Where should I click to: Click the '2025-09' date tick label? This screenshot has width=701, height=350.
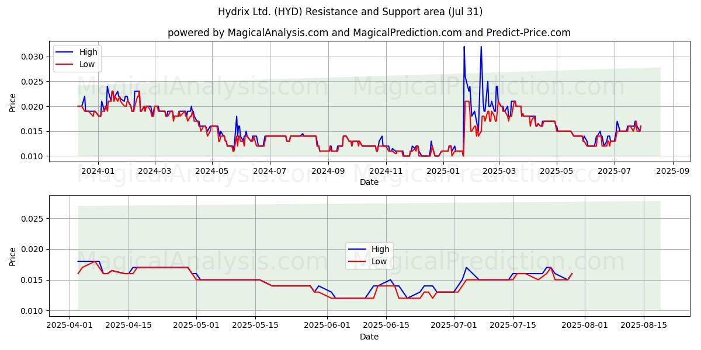pos(673,171)
